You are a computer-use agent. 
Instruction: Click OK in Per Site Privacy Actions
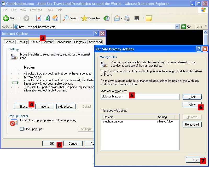[195, 160]
